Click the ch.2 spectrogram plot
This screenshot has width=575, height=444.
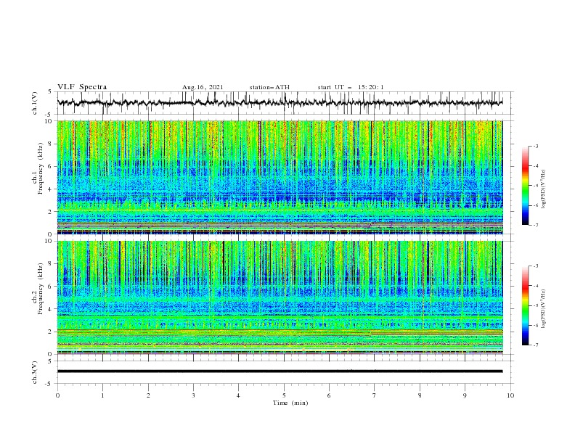click(280, 297)
